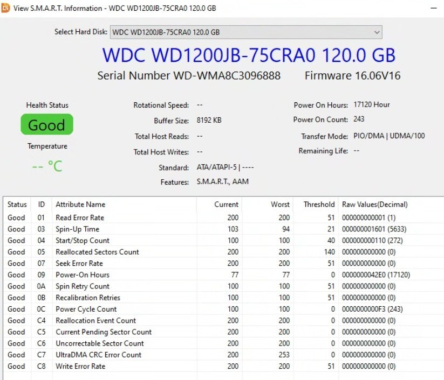
Task: Select the Spin-Up Time row
Action: [x=223, y=229]
